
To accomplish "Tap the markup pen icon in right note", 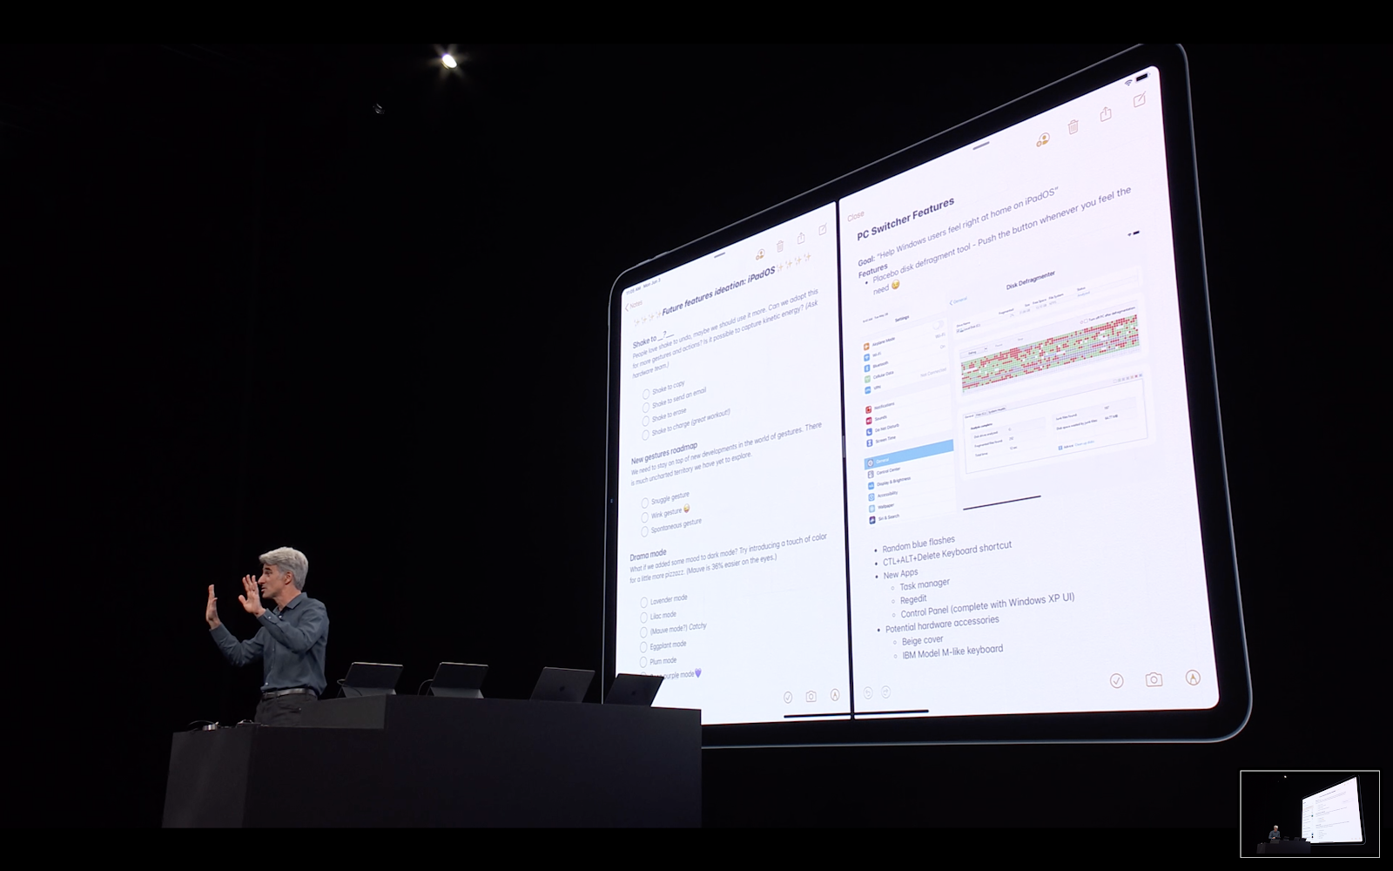I will (1194, 678).
